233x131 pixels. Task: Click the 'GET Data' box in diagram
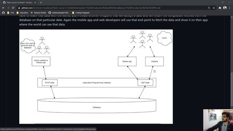pos(145,83)
